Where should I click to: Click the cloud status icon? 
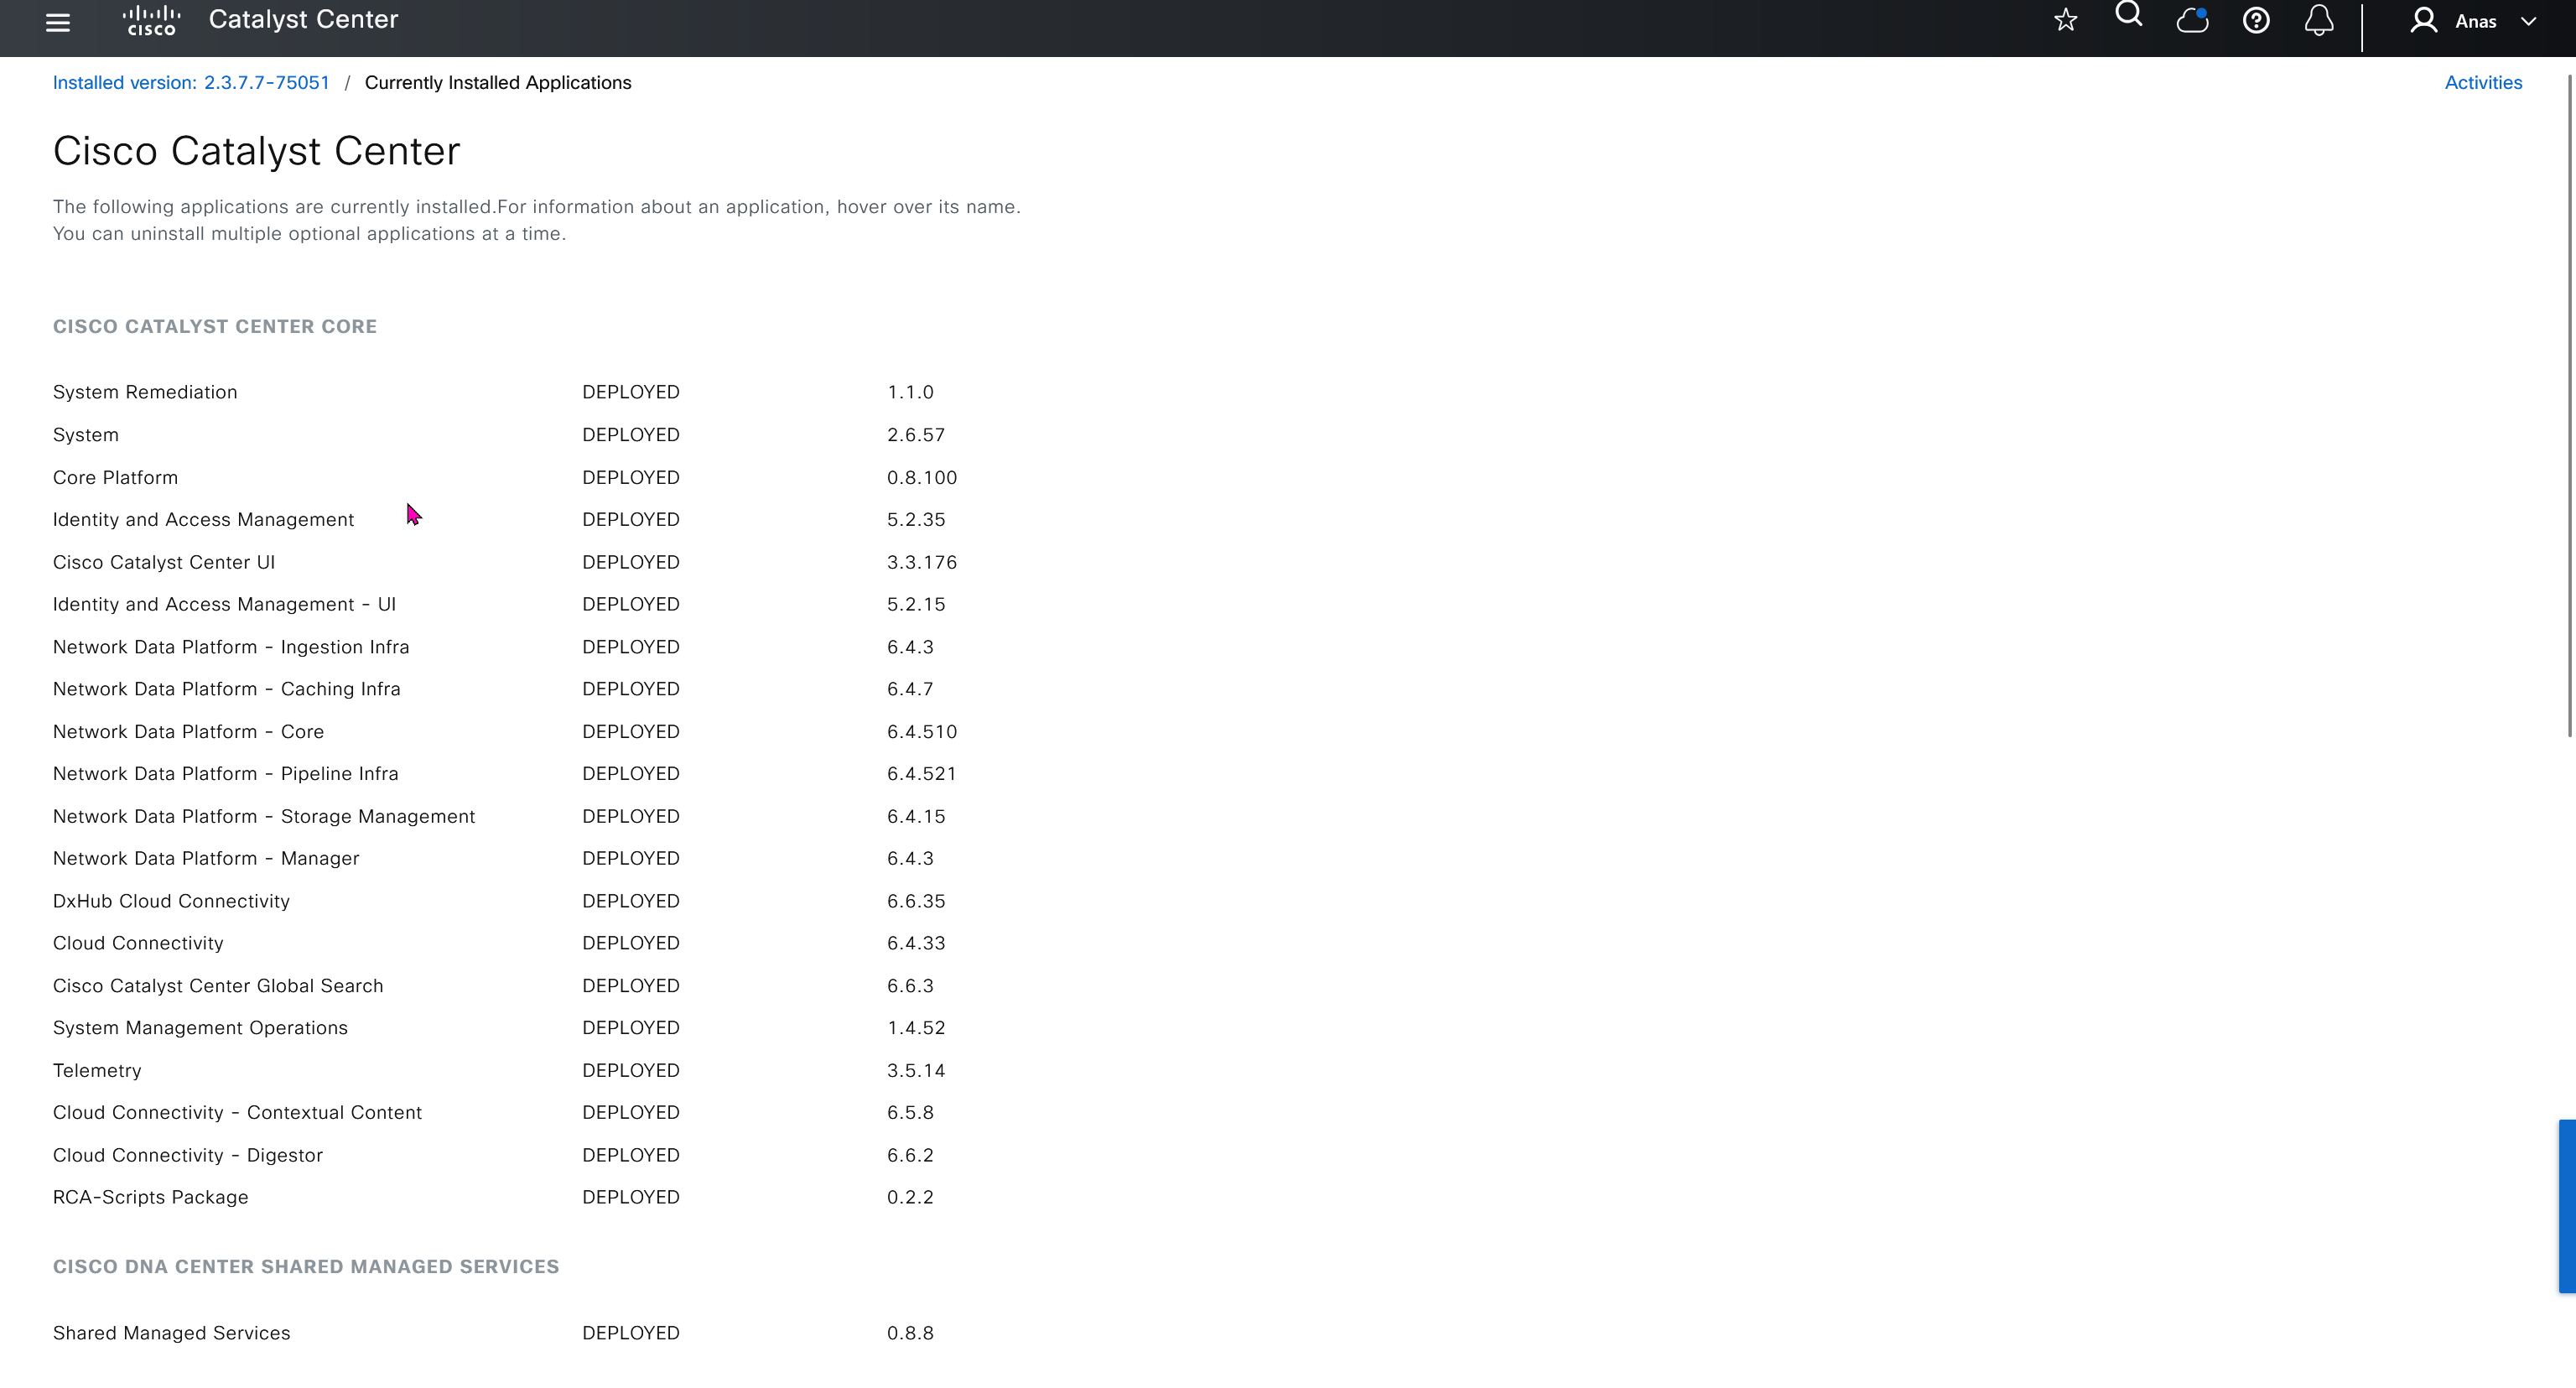click(2192, 21)
